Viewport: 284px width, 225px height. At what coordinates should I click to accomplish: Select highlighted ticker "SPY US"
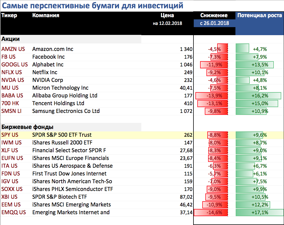[10, 135]
